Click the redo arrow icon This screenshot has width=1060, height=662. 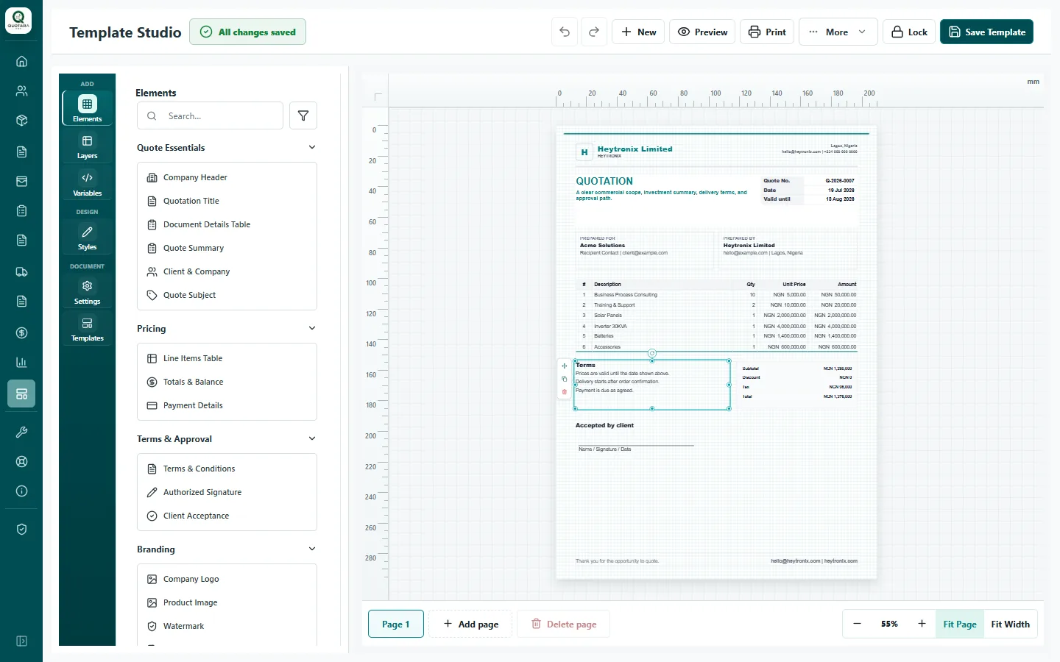[594, 32]
